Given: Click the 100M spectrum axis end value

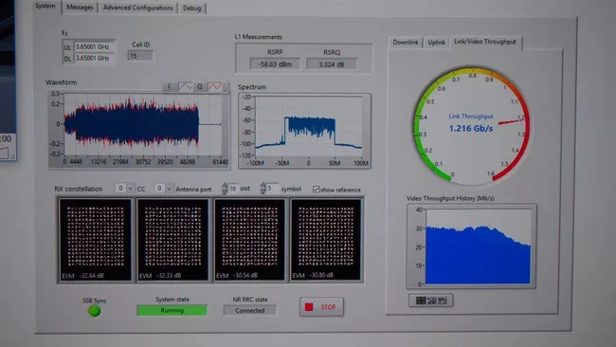Looking at the screenshot, I should pyautogui.click(x=361, y=163).
